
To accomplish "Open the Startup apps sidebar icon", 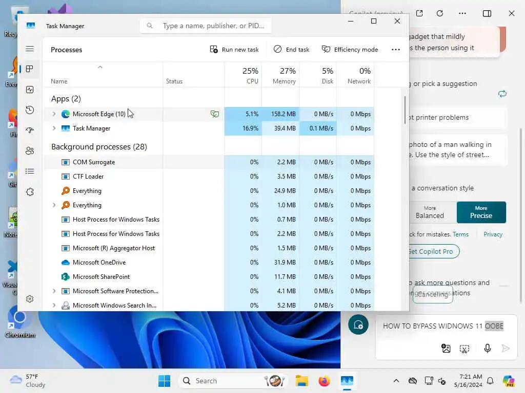I will 30,130.
